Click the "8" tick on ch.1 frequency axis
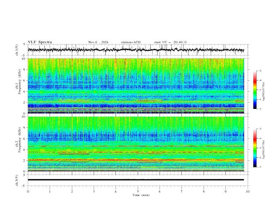The height and width of the screenshot is (215, 279). (x=25, y=70)
